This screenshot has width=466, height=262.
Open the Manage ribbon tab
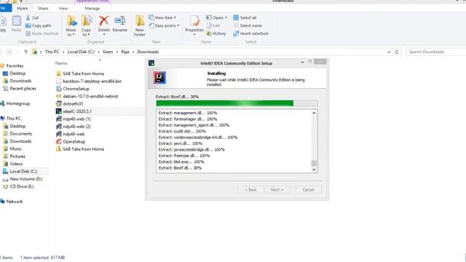[92, 8]
